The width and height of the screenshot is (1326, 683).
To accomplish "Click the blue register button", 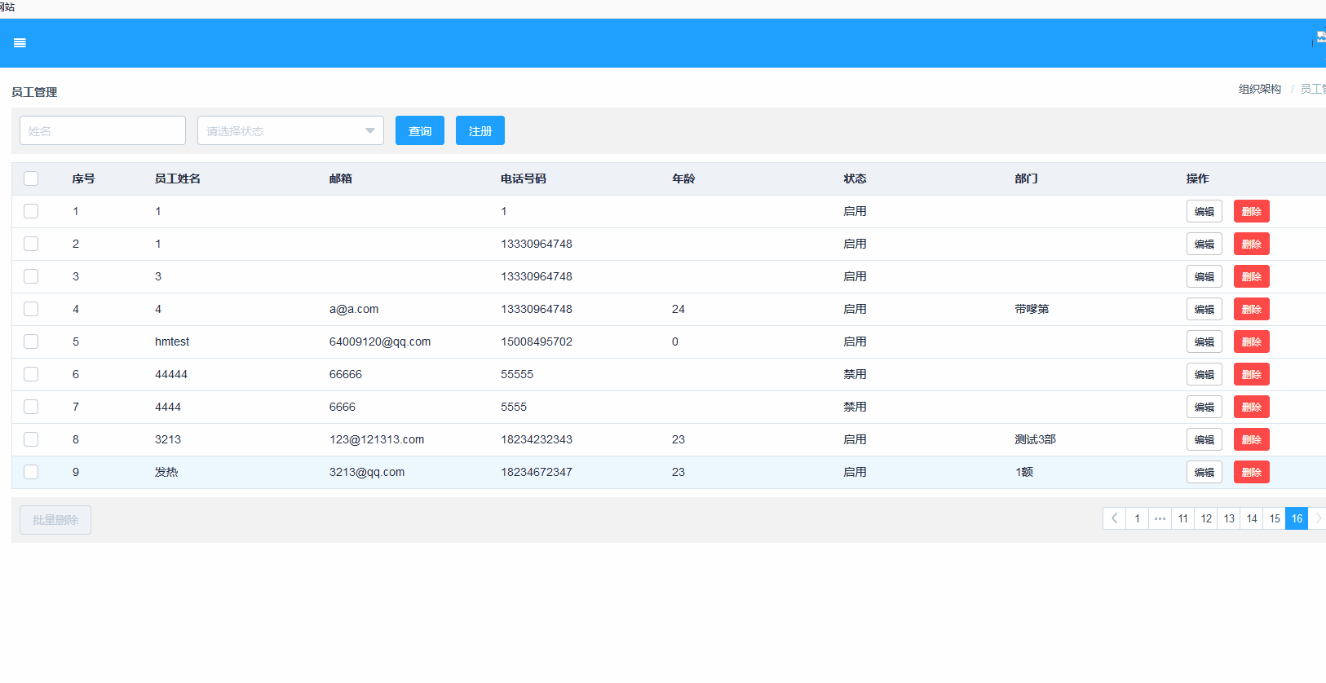I will tap(480, 130).
